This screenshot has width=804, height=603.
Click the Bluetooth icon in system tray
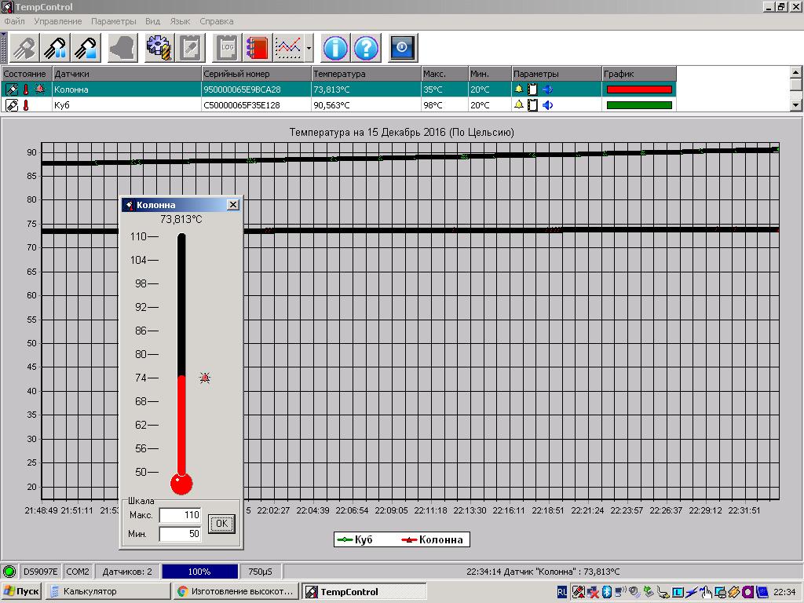point(607,592)
